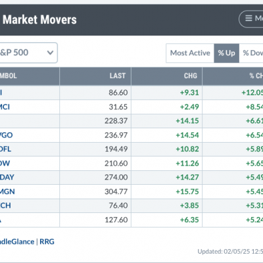Select the change value +6.35
The image size is (263, 263).
tap(189, 220)
